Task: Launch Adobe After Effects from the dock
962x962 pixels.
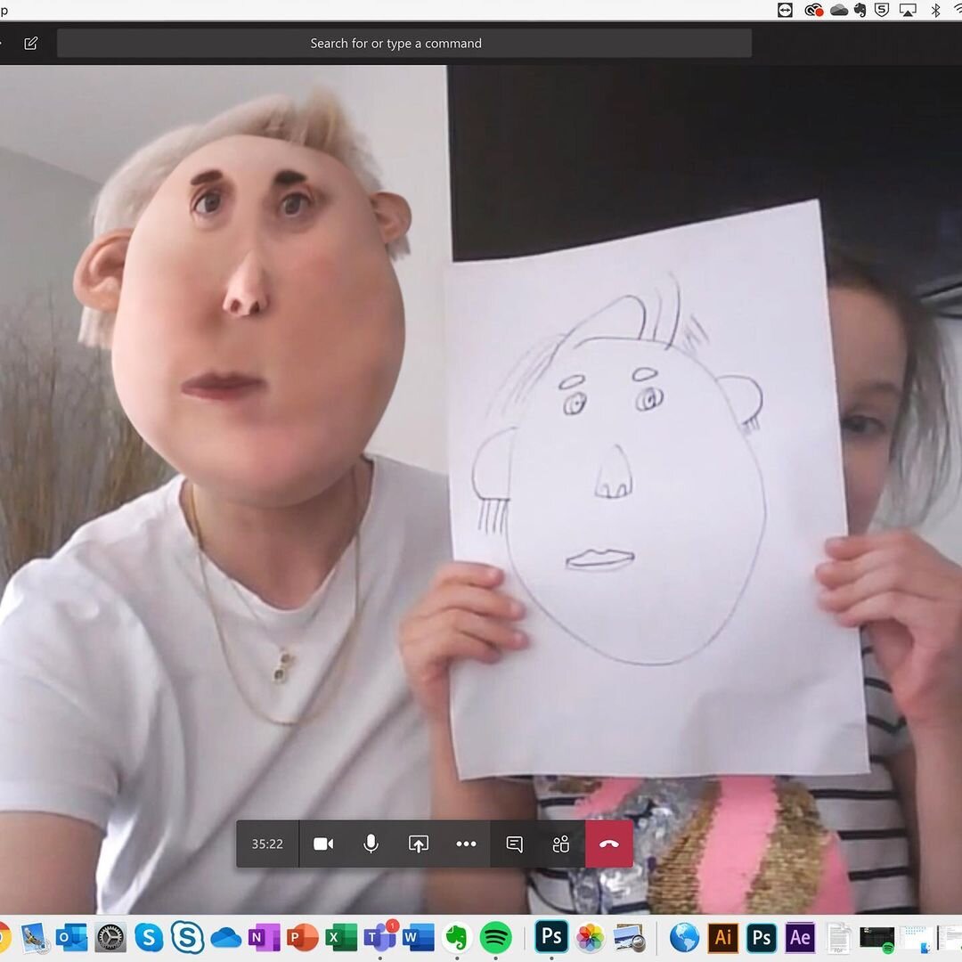Action: click(x=800, y=937)
